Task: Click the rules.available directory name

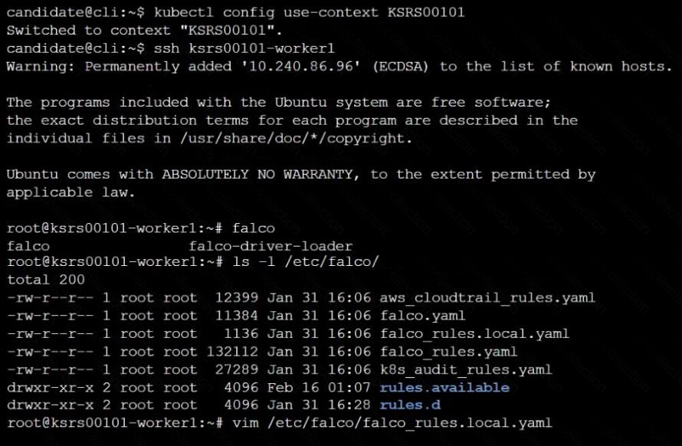Action: 444,388
